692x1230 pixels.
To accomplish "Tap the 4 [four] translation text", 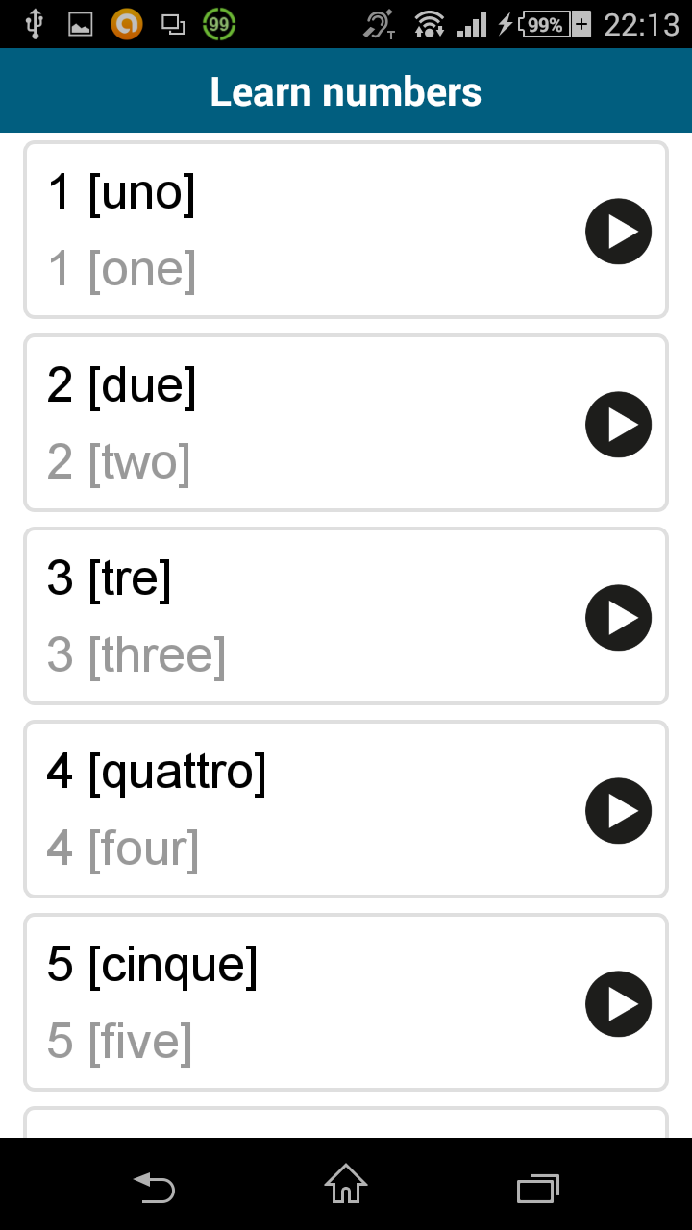I will tap(123, 849).
